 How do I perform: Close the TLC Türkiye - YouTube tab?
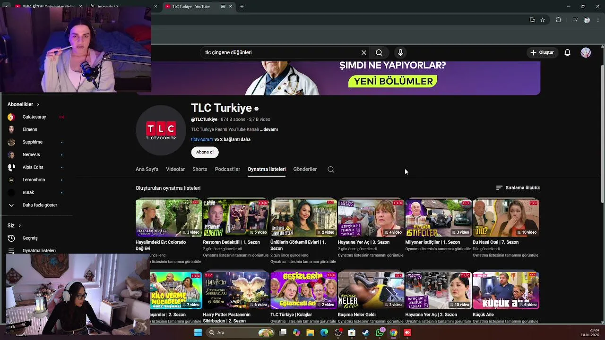coord(231,6)
